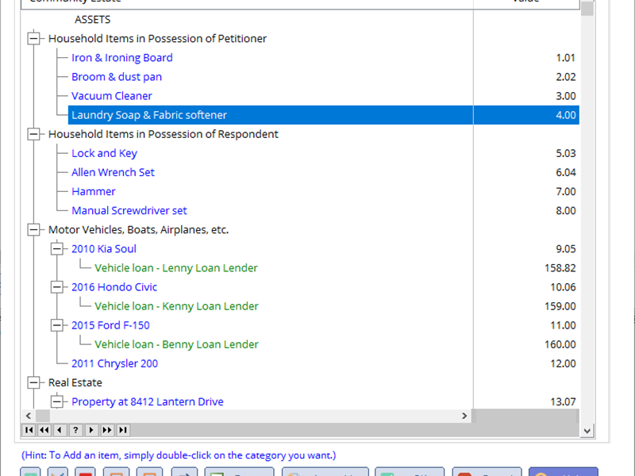Jump to the first record navigation button
This screenshot has height=476, width=635.
(x=29, y=430)
